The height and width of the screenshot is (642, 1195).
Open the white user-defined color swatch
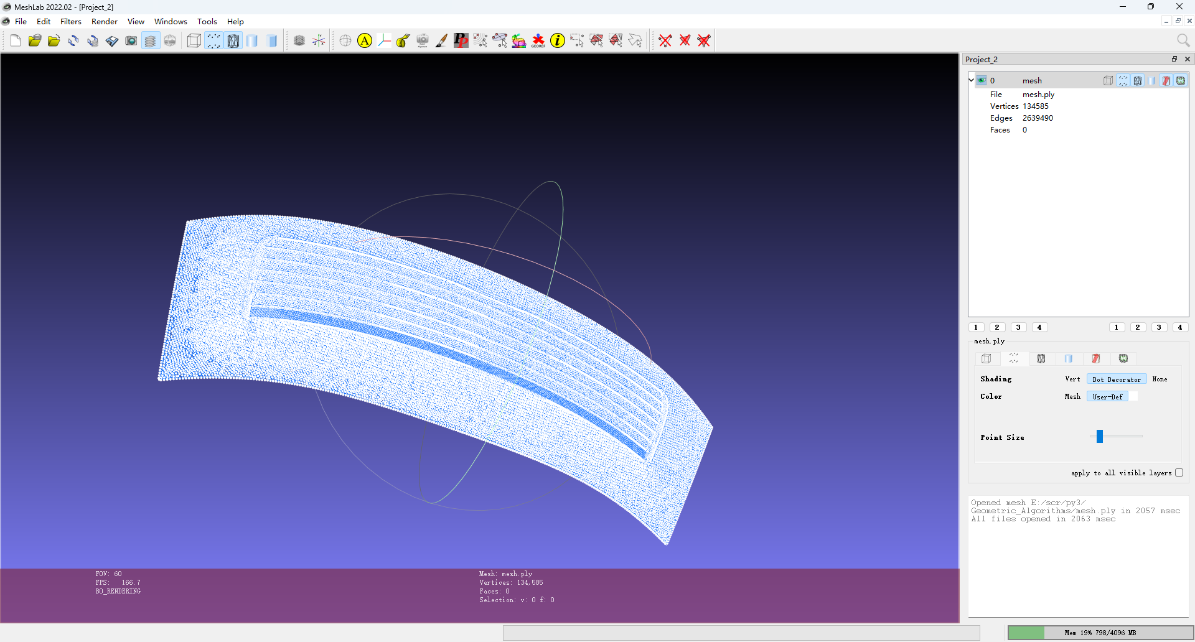pyautogui.click(x=1133, y=397)
